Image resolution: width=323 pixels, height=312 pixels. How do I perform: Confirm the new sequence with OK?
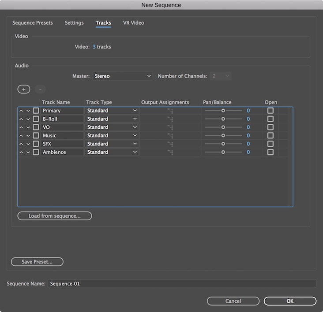coord(290,301)
